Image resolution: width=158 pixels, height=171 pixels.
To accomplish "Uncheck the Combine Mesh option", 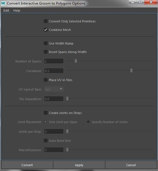I will tap(46, 30).
